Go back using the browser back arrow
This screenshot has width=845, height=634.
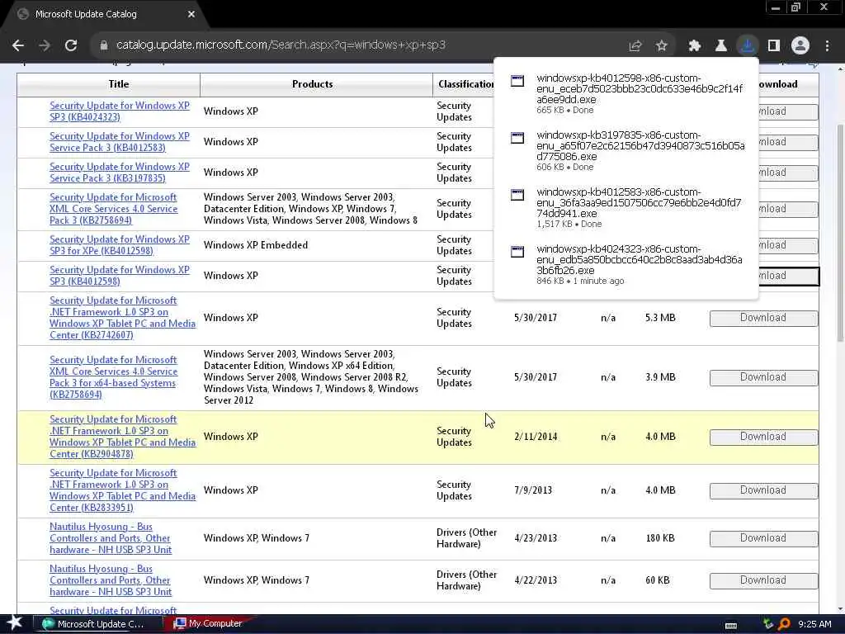(18, 45)
